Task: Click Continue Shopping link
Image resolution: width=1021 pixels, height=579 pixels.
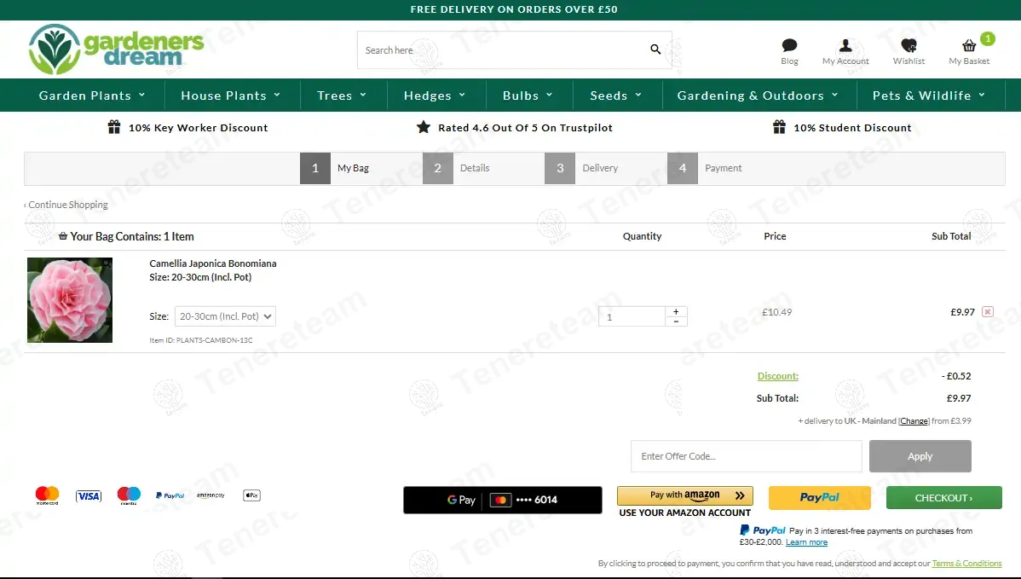Action: coord(66,205)
